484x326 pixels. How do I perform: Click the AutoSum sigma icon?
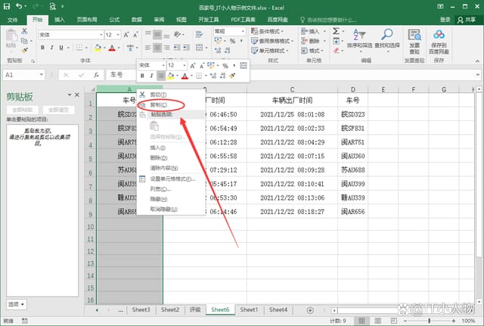tap(336, 31)
